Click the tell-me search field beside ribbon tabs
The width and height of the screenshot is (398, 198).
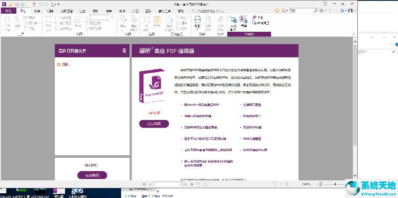click(208, 11)
